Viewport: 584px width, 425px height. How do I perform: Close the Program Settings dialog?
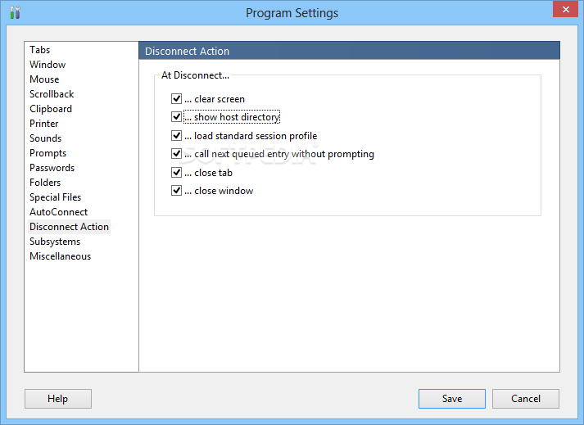pyautogui.click(x=565, y=9)
